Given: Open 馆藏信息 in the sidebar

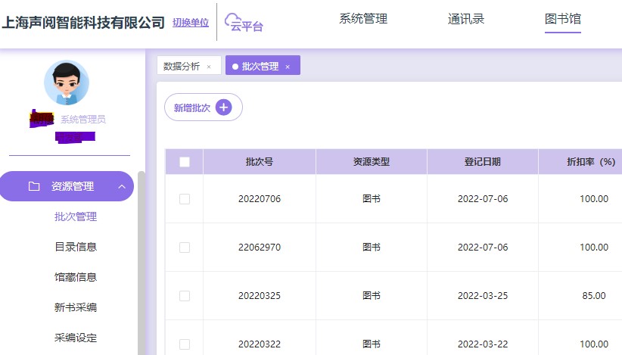Looking at the screenshot, I should tap(76, 277).
